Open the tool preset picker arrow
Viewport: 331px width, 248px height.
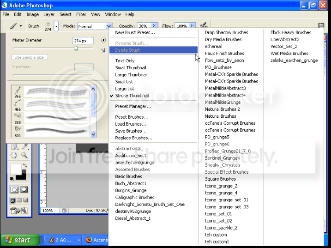pos(21,26)
